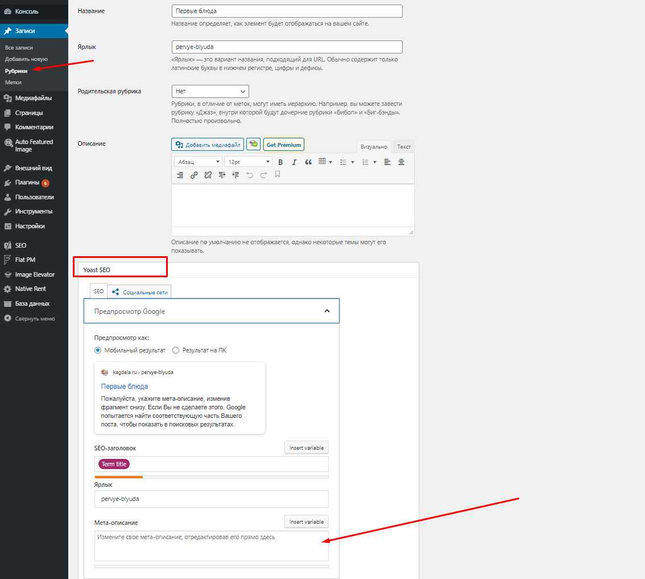The width and height of the screenshot is (645, 579).
Task: Click the Добавить медиафайл button
Action: click(208, 145)
